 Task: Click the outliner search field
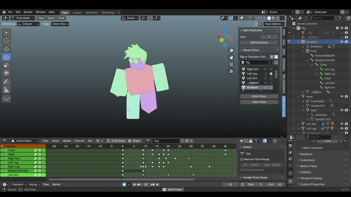pos(322,18)
